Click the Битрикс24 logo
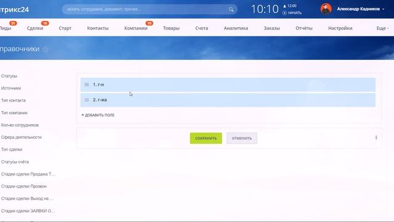Viewport: 394px width, 222px height. tap(14, 10)
